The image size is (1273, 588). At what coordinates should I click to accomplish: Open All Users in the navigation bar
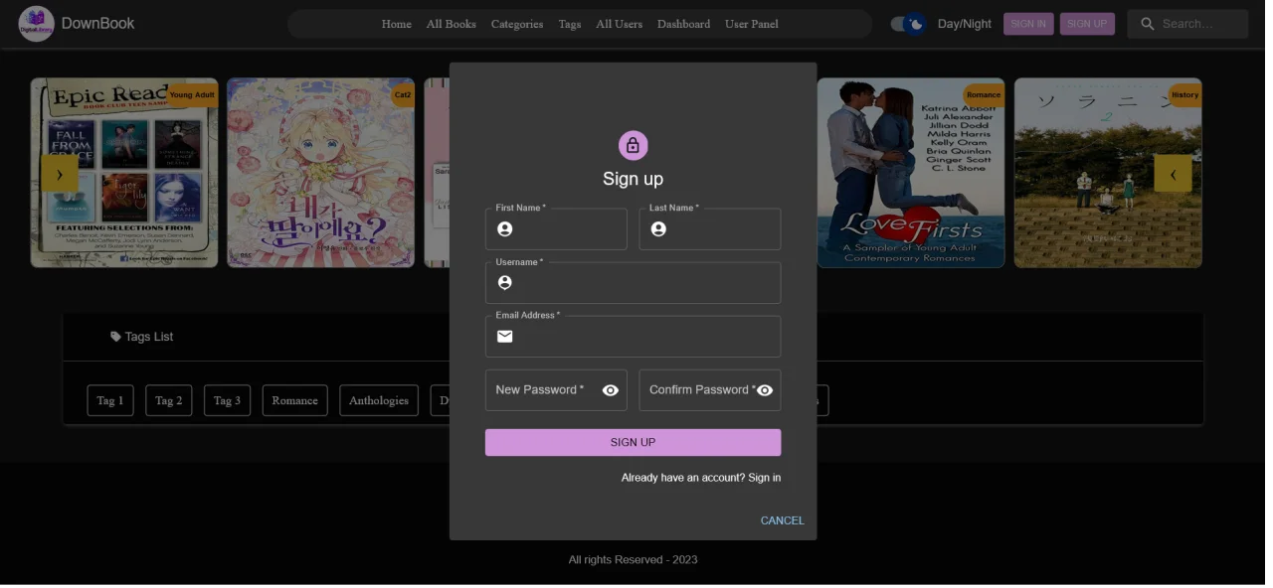click(620, 24)
